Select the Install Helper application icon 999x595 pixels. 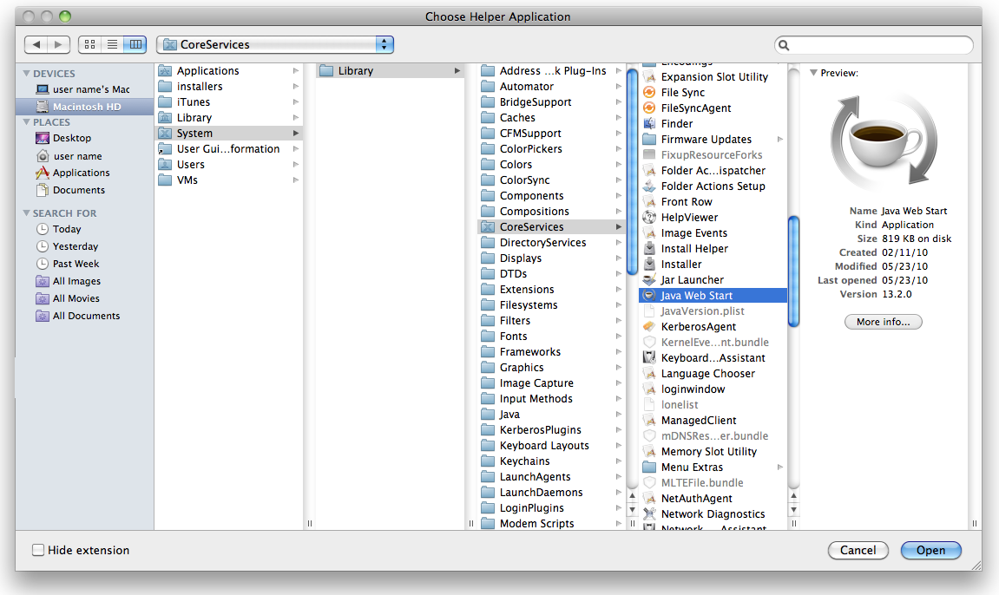pyautogui.click(x=649, y=249)
